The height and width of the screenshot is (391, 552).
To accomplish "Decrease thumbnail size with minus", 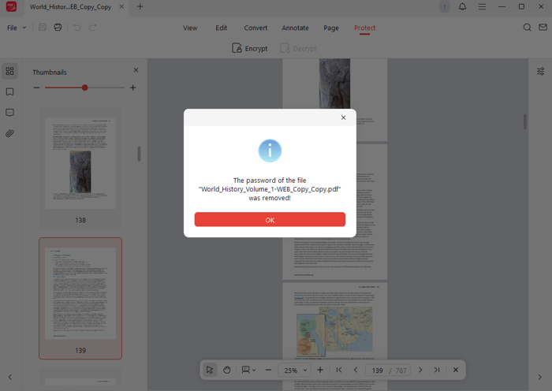I will (36, 88).
